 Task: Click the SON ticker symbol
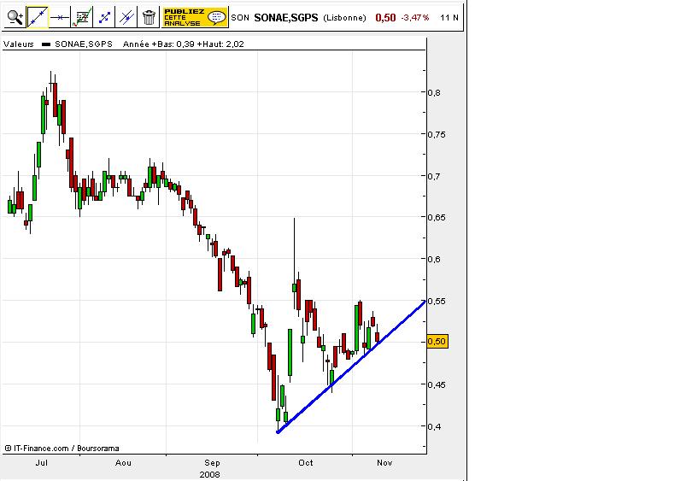[240, 18]
